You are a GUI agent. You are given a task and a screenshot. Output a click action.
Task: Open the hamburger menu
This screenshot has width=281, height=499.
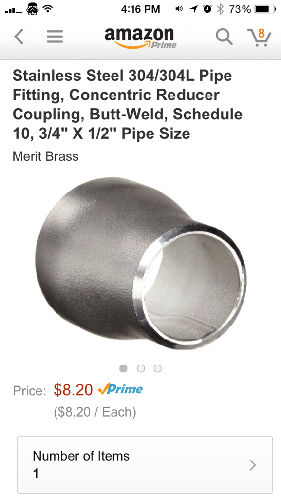point(55,36)
